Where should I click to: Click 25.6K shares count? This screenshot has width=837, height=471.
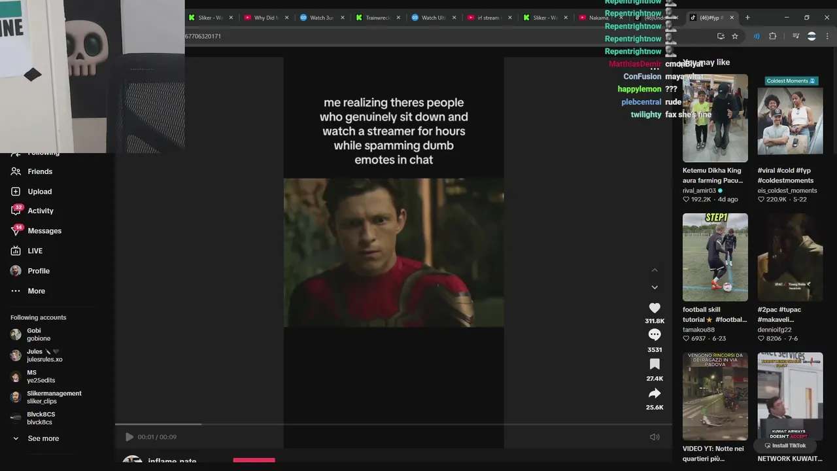pyautogui.click(x=655, y=408)
